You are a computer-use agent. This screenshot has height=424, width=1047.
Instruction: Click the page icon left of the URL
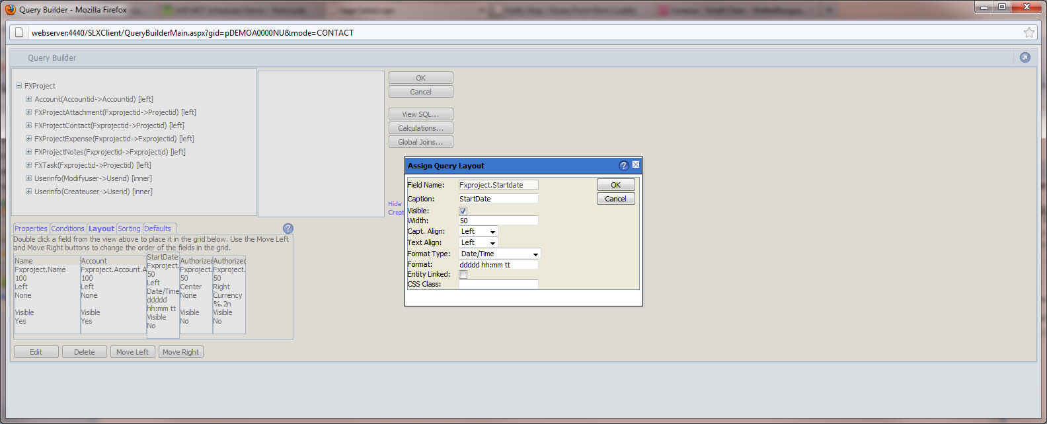pyautogui.click(x=20, y=32)
